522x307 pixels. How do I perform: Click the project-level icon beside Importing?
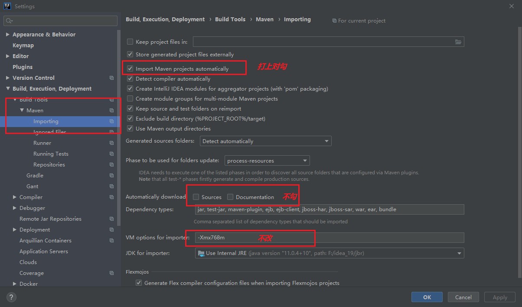point(111,121)
